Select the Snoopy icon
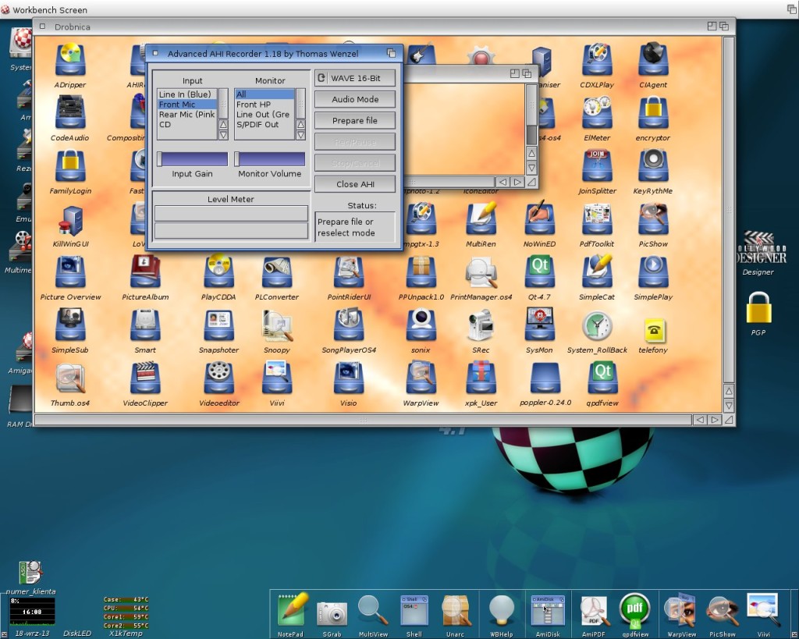Image resolution: width=799 pixels, height=639 pixels. point(277,325)
